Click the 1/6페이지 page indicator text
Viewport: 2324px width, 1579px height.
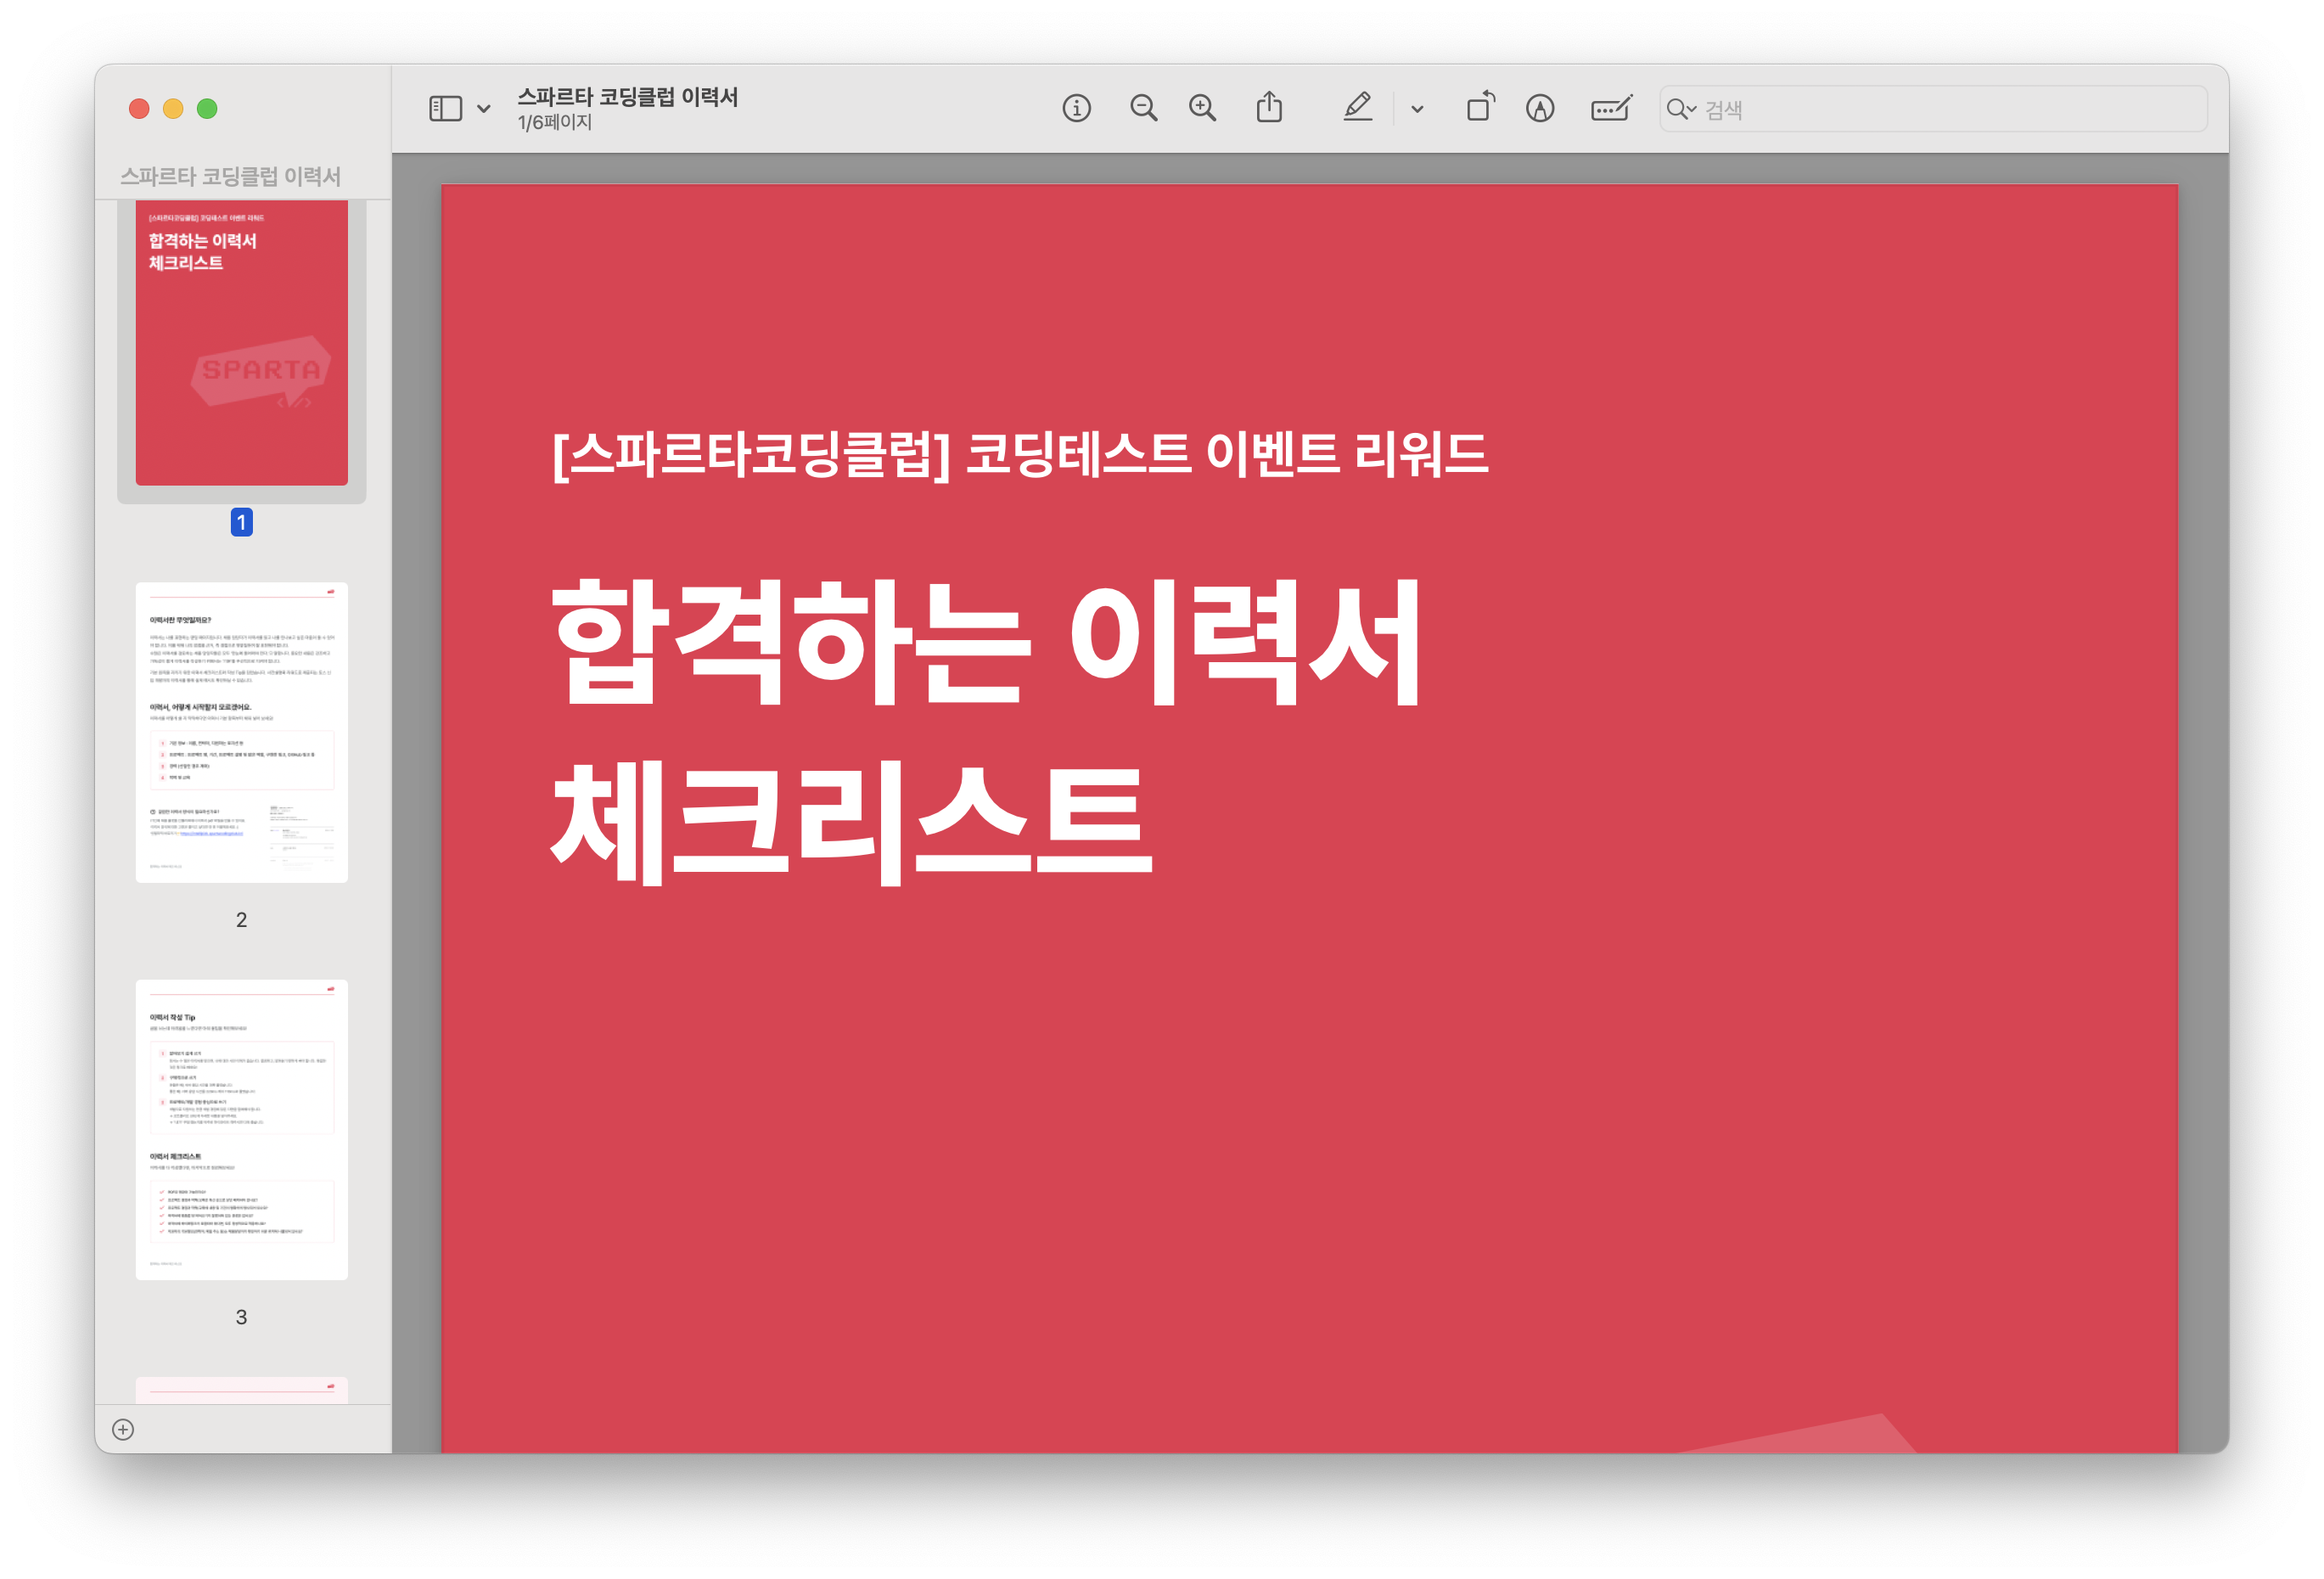coord(555,123)
